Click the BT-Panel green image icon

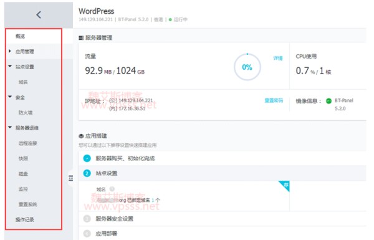(329, 101)
